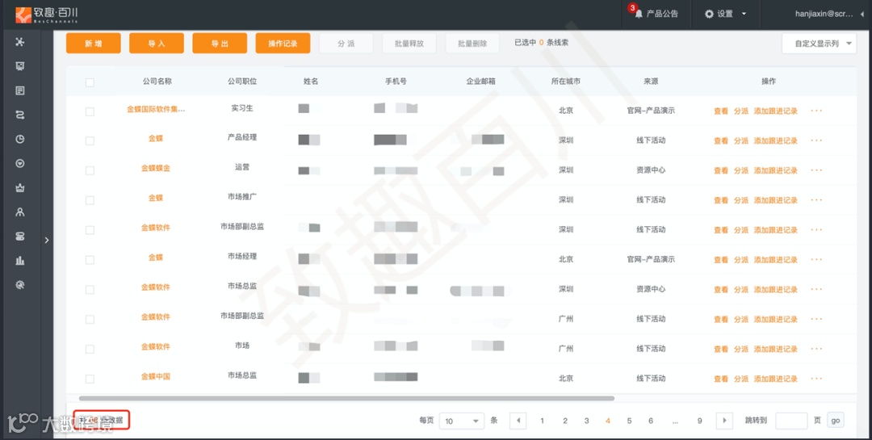The image size is (872, 440).
Task: Open the document form sidebar icon
Action: coord(20,90)
